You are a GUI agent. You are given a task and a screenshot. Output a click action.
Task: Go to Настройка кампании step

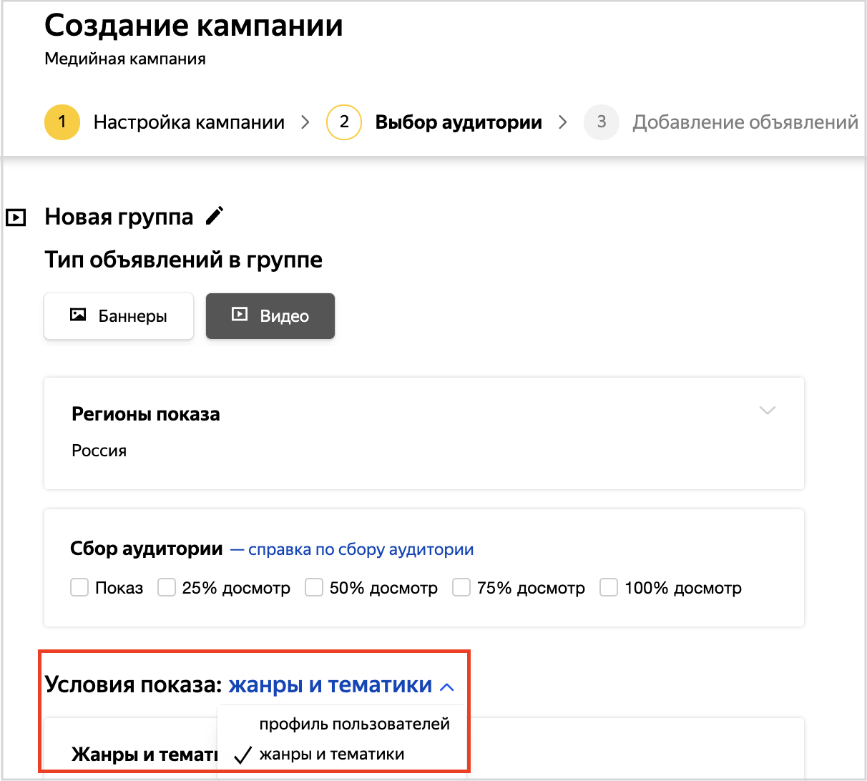click(189, 122)
